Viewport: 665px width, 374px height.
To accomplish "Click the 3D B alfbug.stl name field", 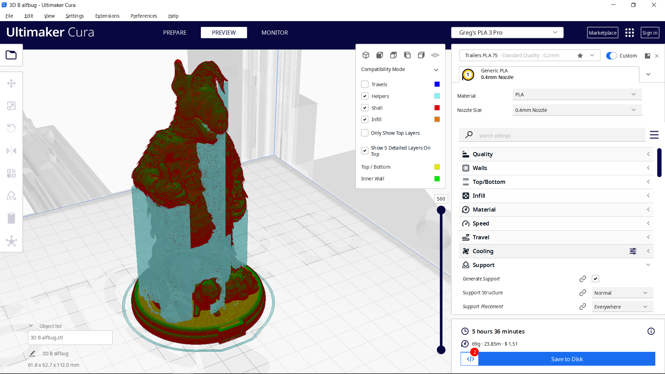I will coord(70,337).
